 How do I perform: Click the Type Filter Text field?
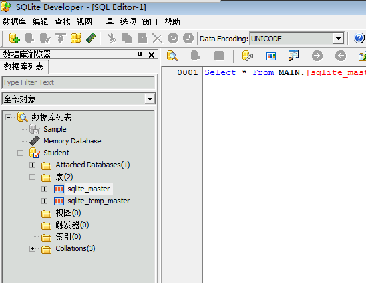coord(79,82)
